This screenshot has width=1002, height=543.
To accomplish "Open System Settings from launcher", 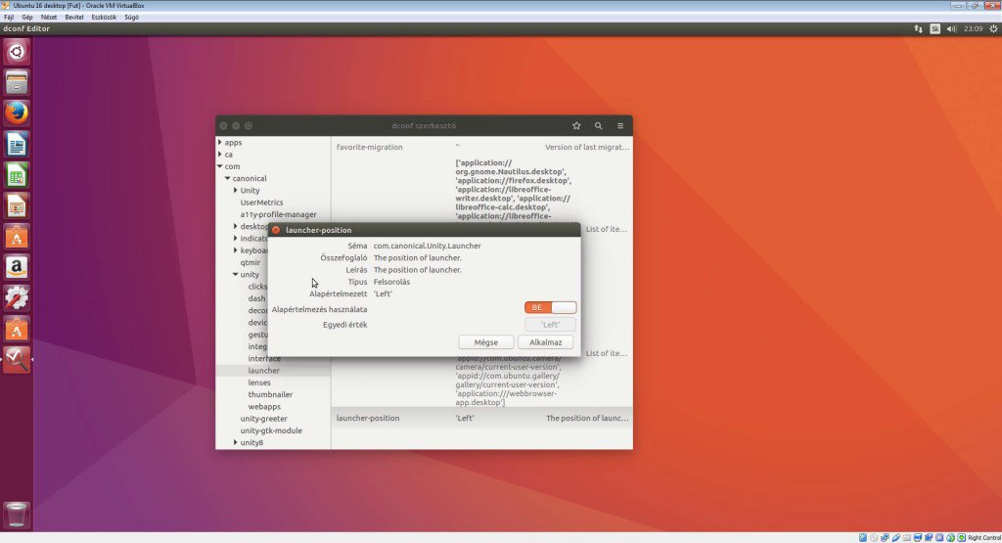I will (17, 298).
